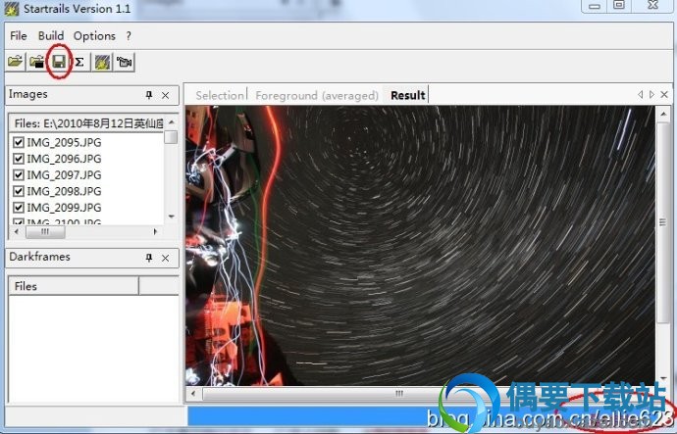Open the Build menu
Image resolution: width=677 pixels, height=434 pixels.
(x=51, y=36)
